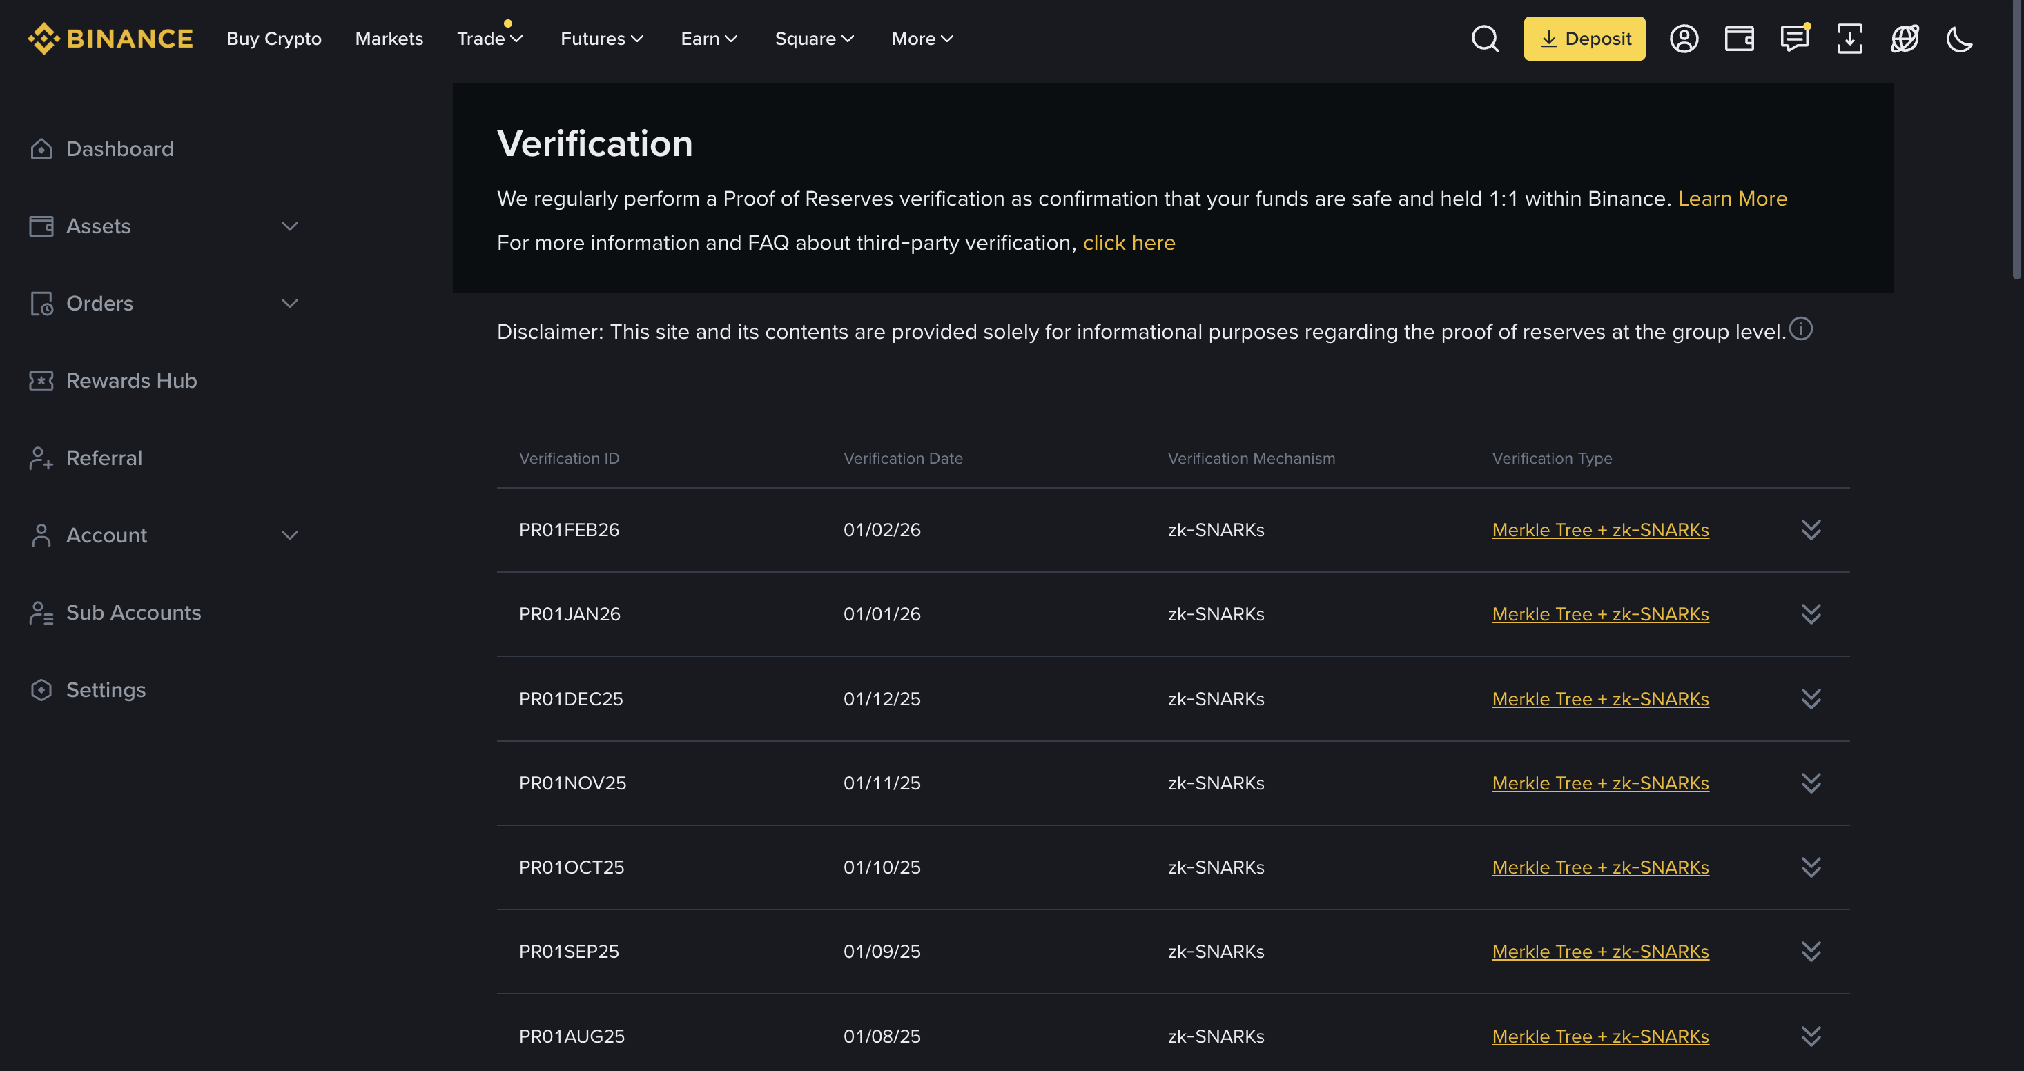The image size is (2024, 1071).
Task: Open the language globe icon
Action: (1905, 39)
